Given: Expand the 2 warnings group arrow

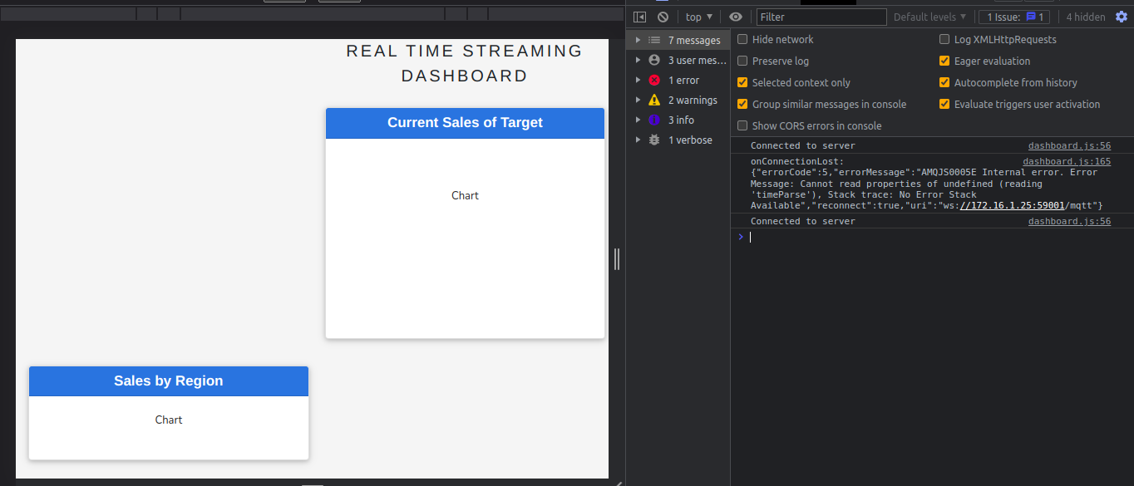Looking at the screenshot, I should coord(638,100).
